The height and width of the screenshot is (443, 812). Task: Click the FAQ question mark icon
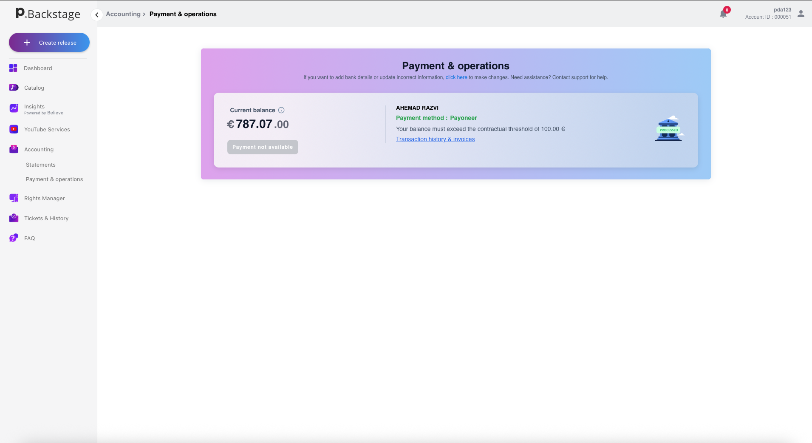click(14, 238)
